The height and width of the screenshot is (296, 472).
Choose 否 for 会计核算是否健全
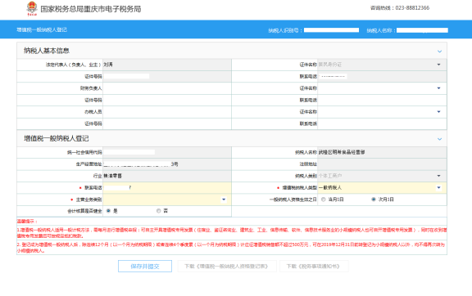(x=159, y=211)
